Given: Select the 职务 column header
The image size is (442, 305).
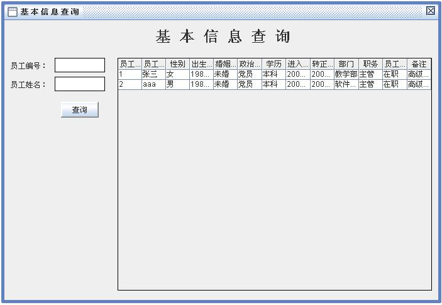Looking at the screenshot, I should tap(370, 64).
